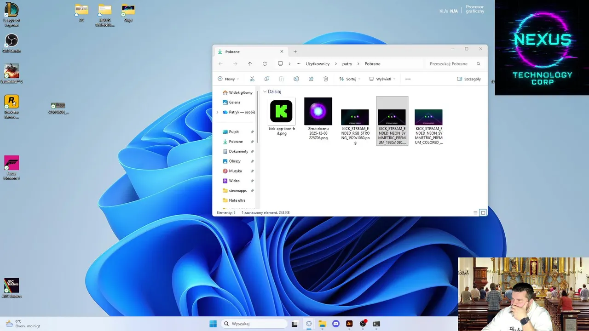Go up one folder level arrow

(250, 64)
